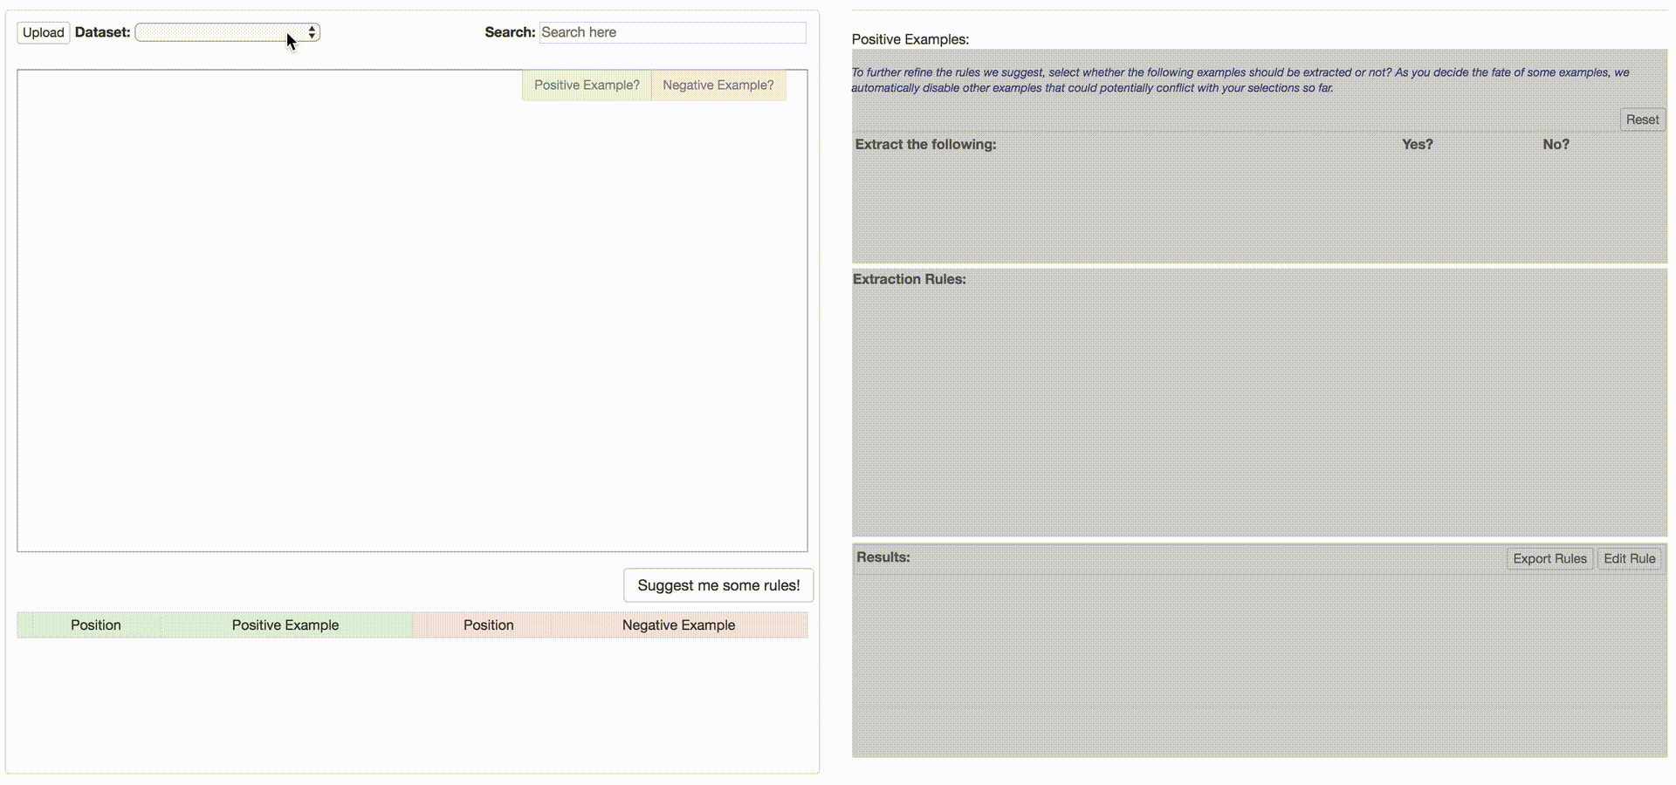Screen dimensions: 1676x785
Task: Click the Extract the following: heading
Action: tap(925, 145)
